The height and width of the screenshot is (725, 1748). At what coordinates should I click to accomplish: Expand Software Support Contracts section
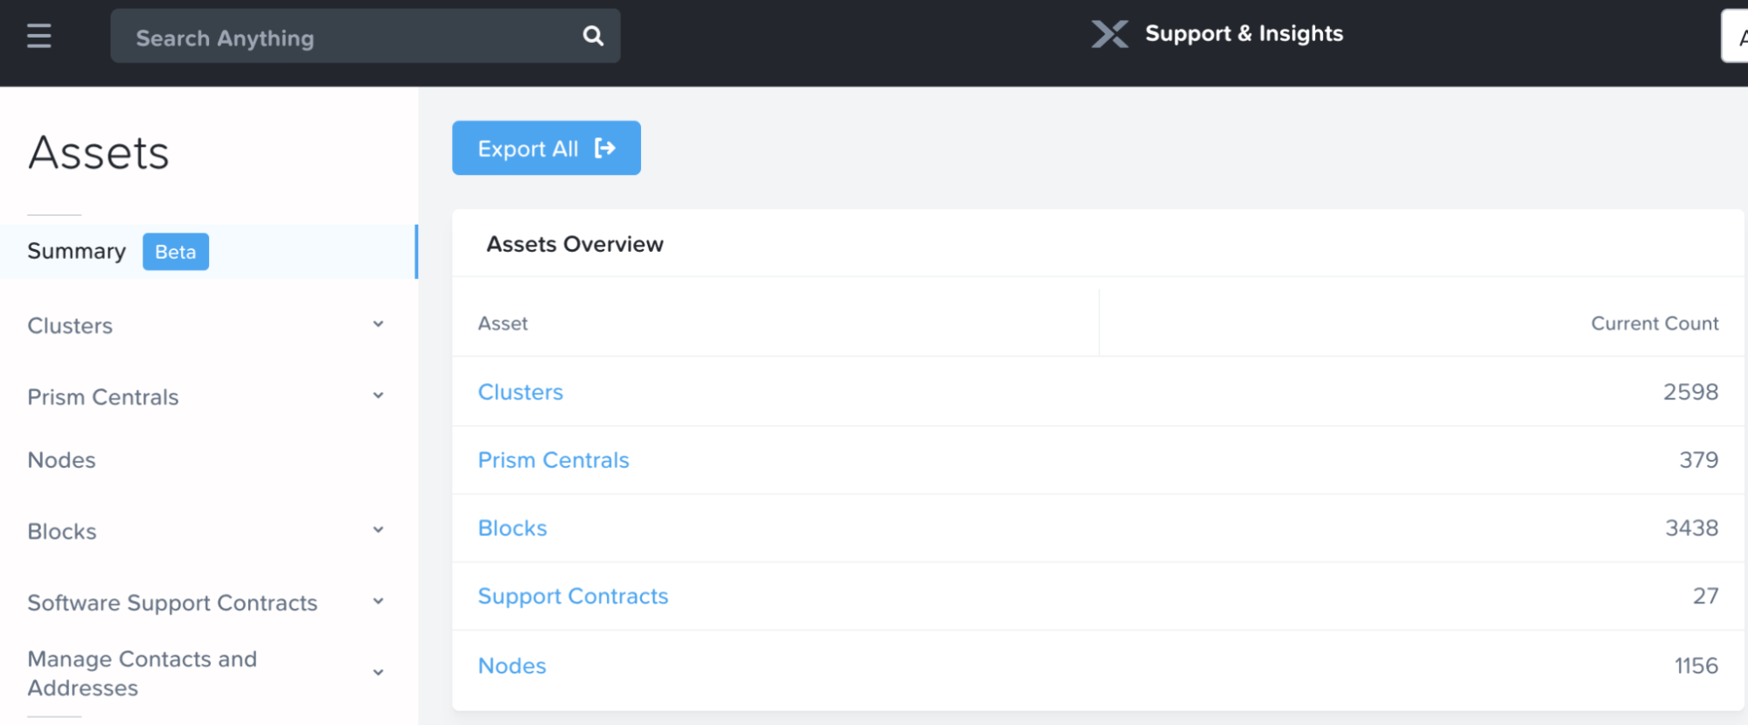tap(378, 602)
